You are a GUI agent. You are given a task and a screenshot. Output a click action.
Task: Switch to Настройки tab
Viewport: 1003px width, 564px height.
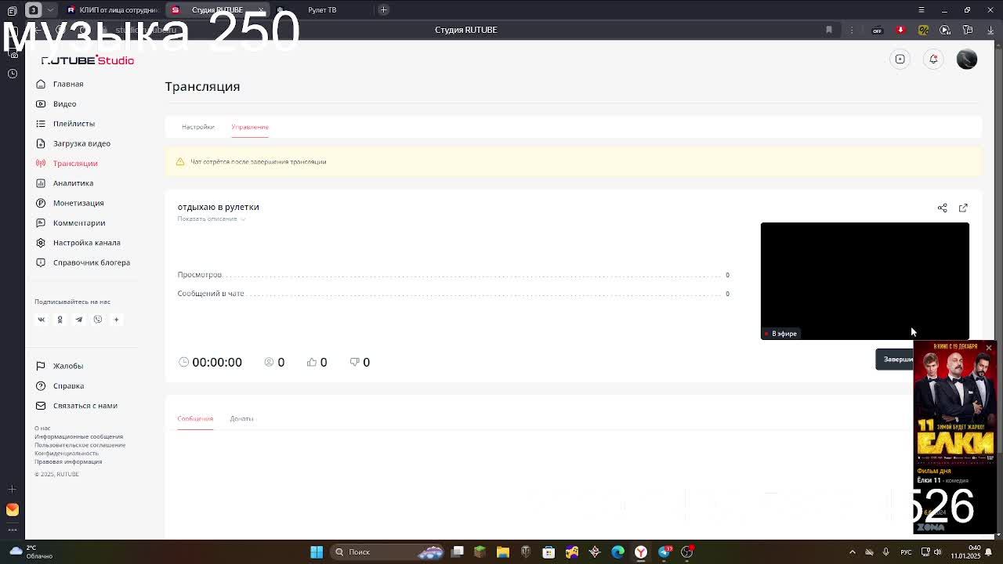197,127
